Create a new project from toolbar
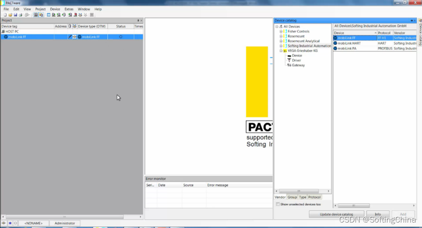This screenshot has width=422, height=228. [x=5, y=15]
